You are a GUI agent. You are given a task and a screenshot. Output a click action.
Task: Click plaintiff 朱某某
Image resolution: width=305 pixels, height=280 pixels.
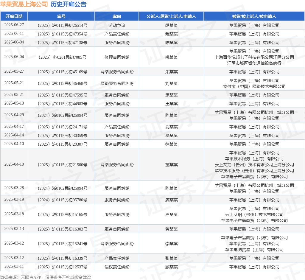171,72
